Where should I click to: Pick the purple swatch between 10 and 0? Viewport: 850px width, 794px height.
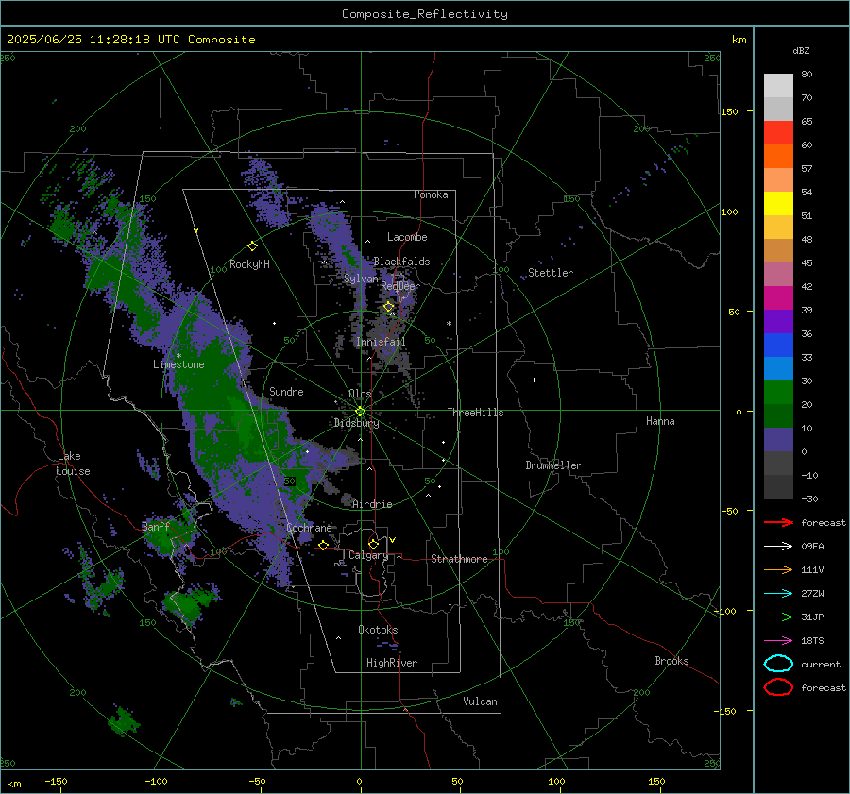778,440
